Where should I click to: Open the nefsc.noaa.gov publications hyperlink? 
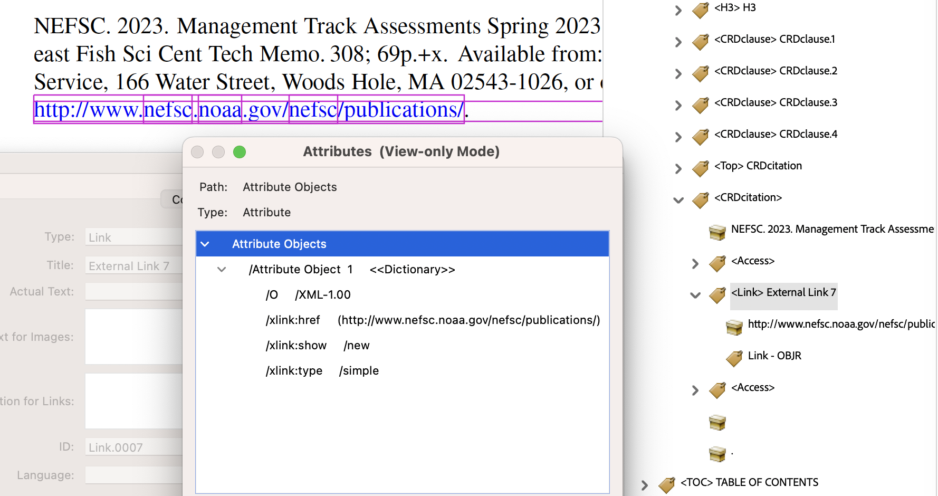(248, 110)
